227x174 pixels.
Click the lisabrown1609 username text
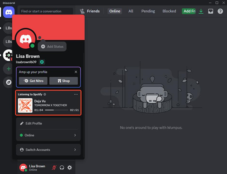[x=26, y=62]
